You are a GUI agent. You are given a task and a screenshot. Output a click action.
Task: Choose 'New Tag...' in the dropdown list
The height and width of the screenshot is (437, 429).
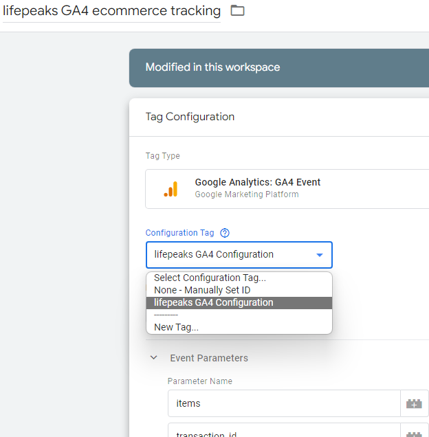click(x=176, y=327)
